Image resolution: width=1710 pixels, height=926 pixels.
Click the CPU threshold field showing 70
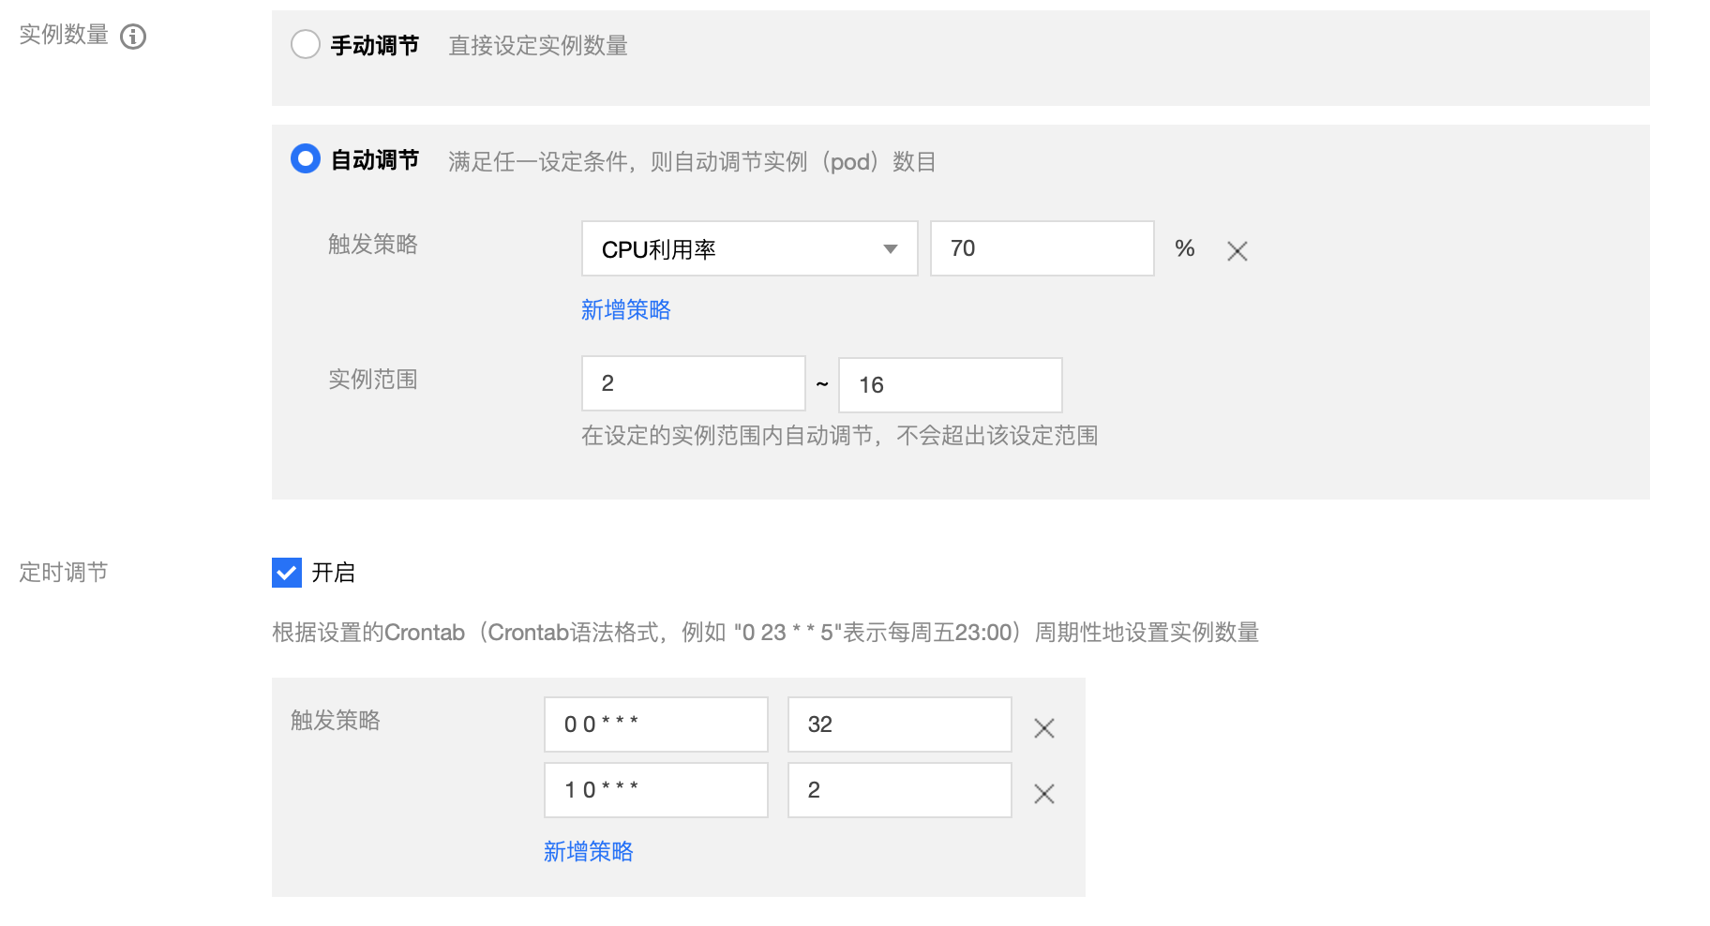(x=1041, y=248)
